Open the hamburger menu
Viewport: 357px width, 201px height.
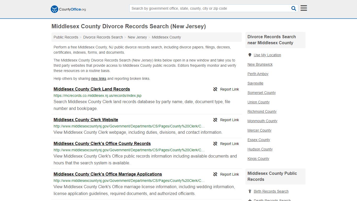(x=304, y=8)
